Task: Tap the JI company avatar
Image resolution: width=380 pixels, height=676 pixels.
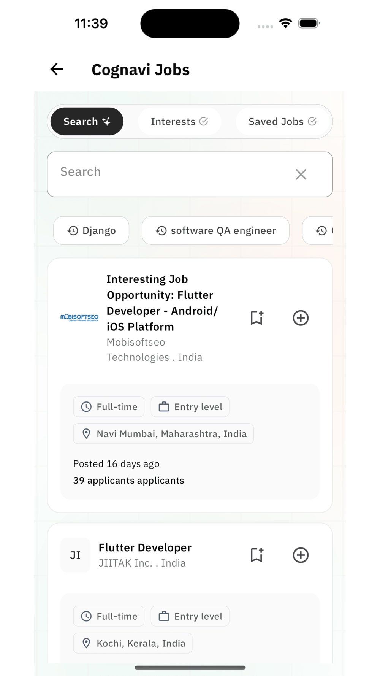Action: tap(75, 555)
